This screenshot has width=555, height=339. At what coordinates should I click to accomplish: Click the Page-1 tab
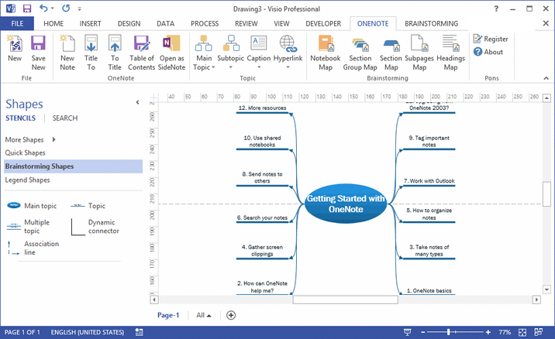[x=168, y=315]
